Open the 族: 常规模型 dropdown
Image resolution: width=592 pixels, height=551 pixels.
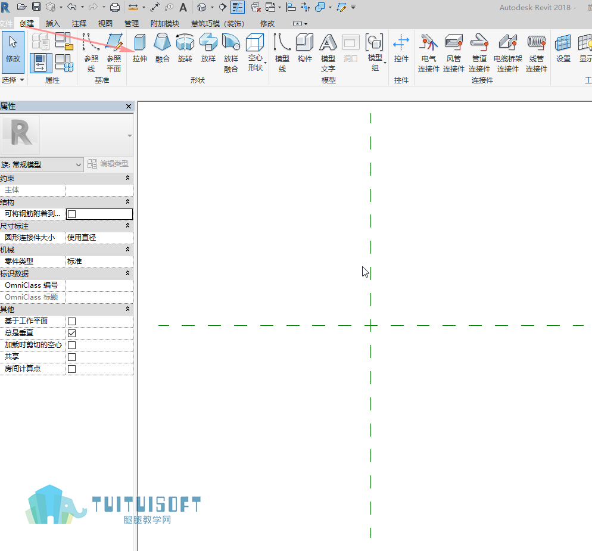coord(42,164)
